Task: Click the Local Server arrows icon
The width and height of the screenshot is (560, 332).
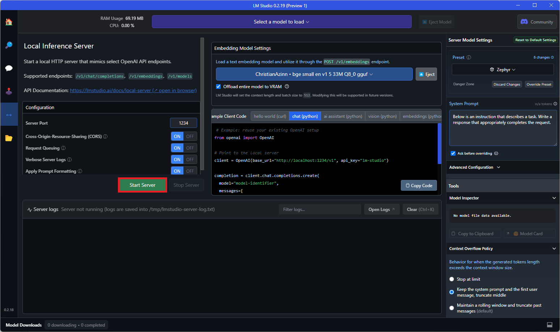Action: pos(9,115)
